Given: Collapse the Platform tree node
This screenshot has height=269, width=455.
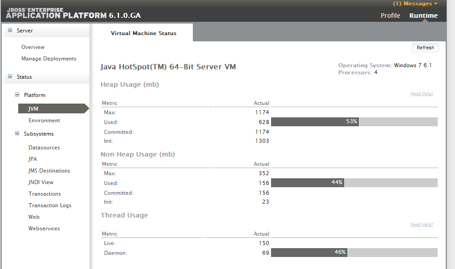Looking at the screenshot, I should 17,95.
